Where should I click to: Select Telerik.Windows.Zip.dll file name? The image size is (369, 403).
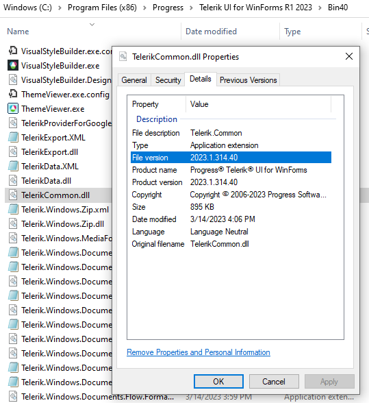coord(63,224)
